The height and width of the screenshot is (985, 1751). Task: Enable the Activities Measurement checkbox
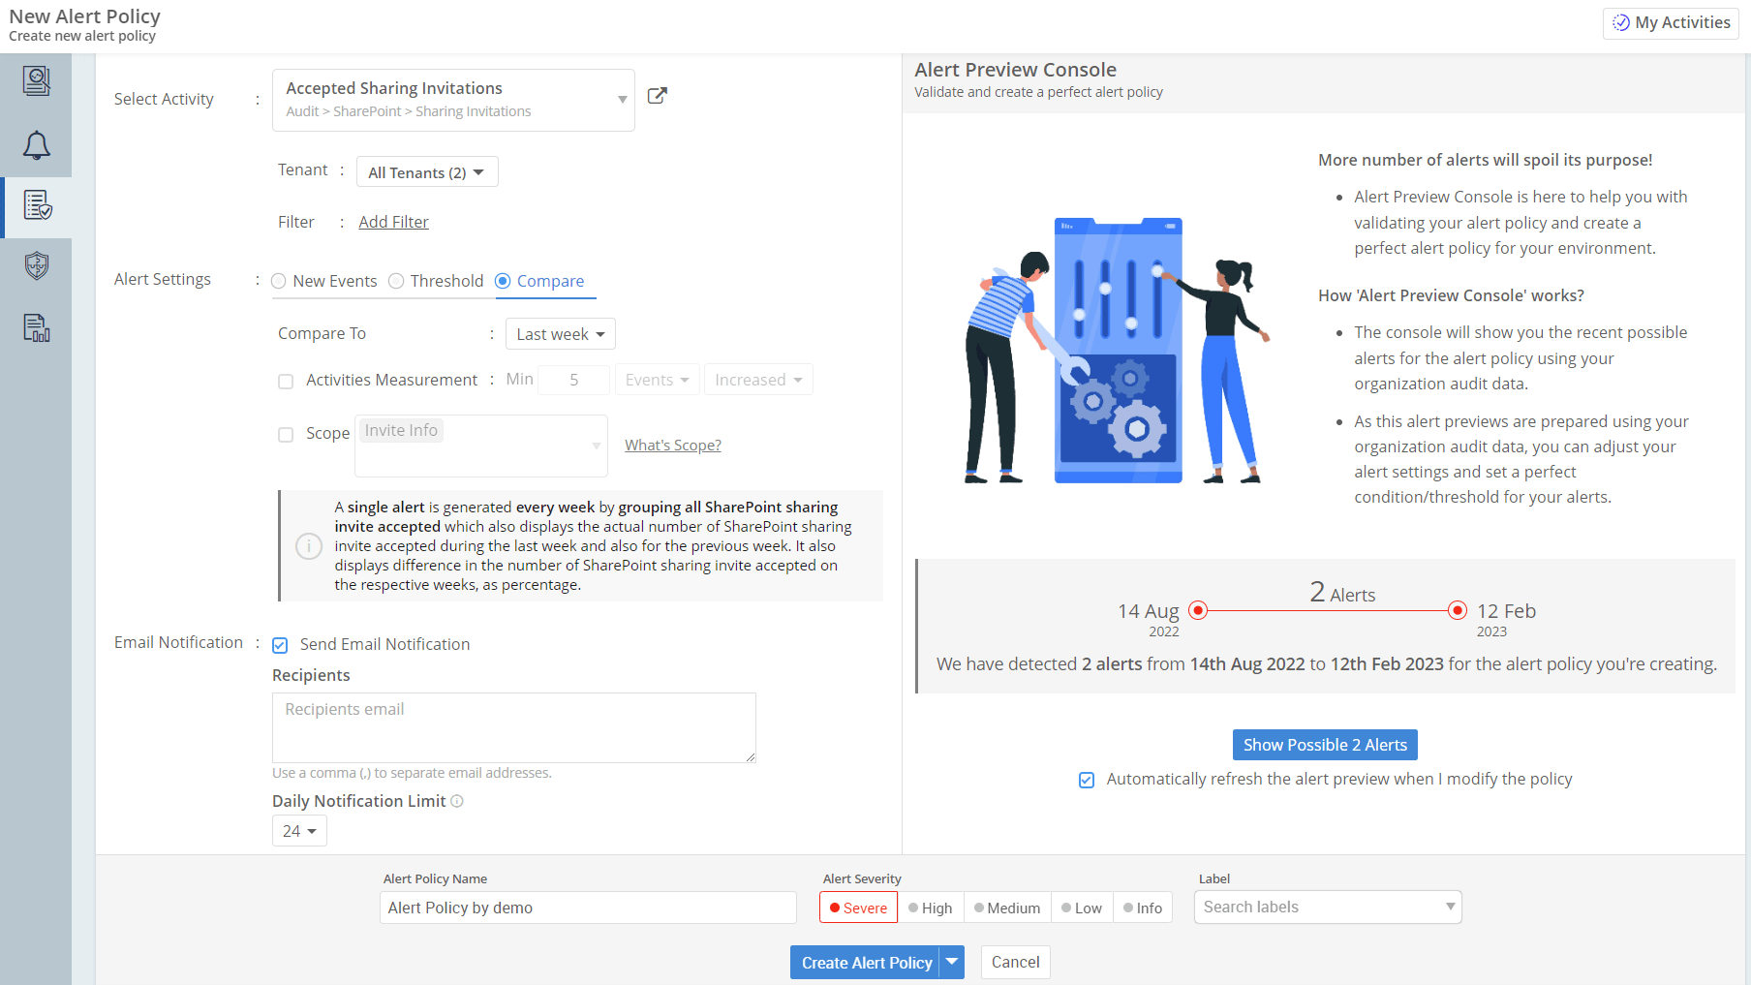(286, 382)
